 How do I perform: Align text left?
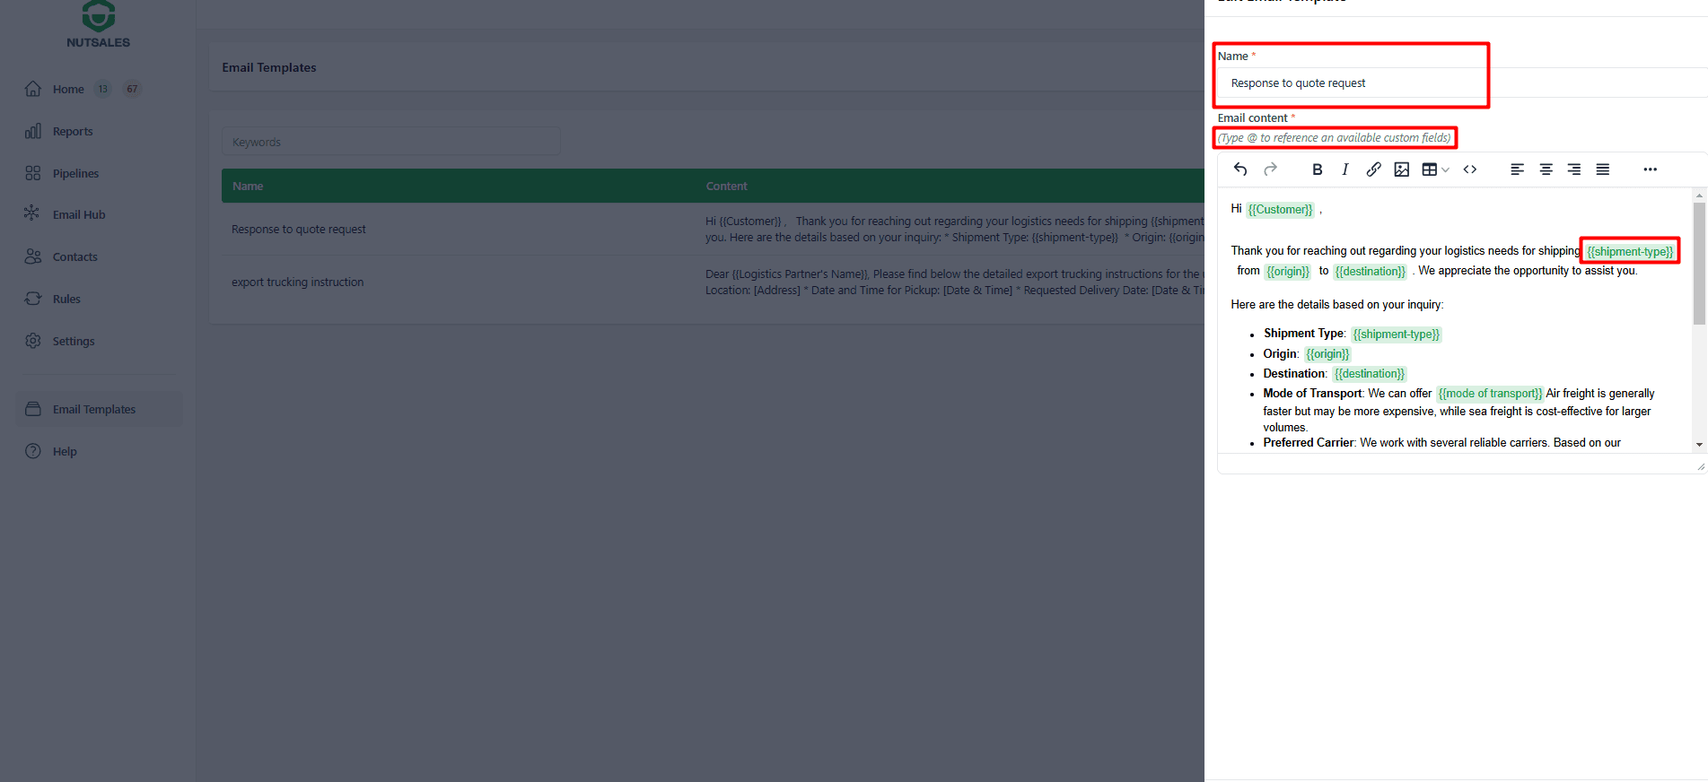click(x=1517, y=169)
